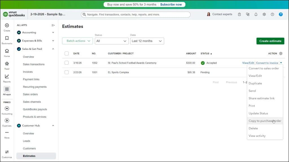
Task: Click the Create estimate button
Action: 270,41
